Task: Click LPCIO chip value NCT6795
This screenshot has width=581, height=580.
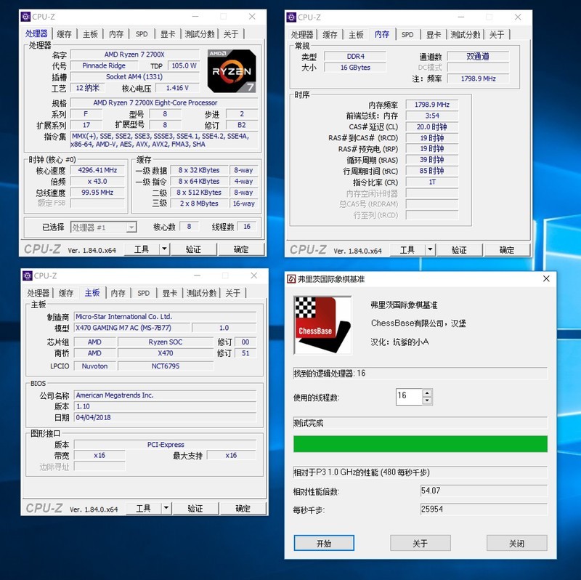Action: coord(166,366)
